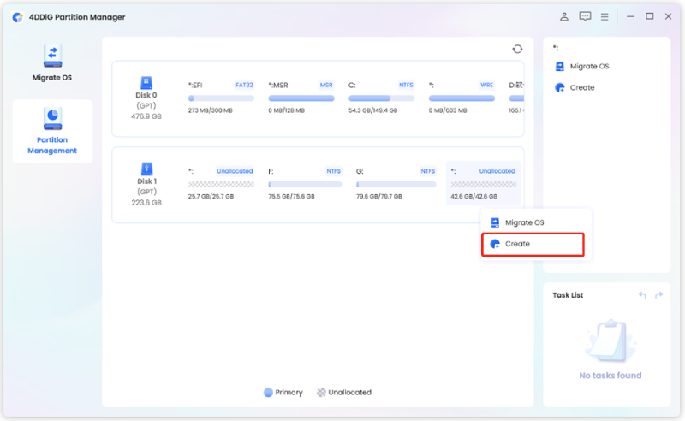Click the '54.3 GB/149.4 GB' size text
The height and width of the screenshot is (421, 685).
[x=372, y=110]
